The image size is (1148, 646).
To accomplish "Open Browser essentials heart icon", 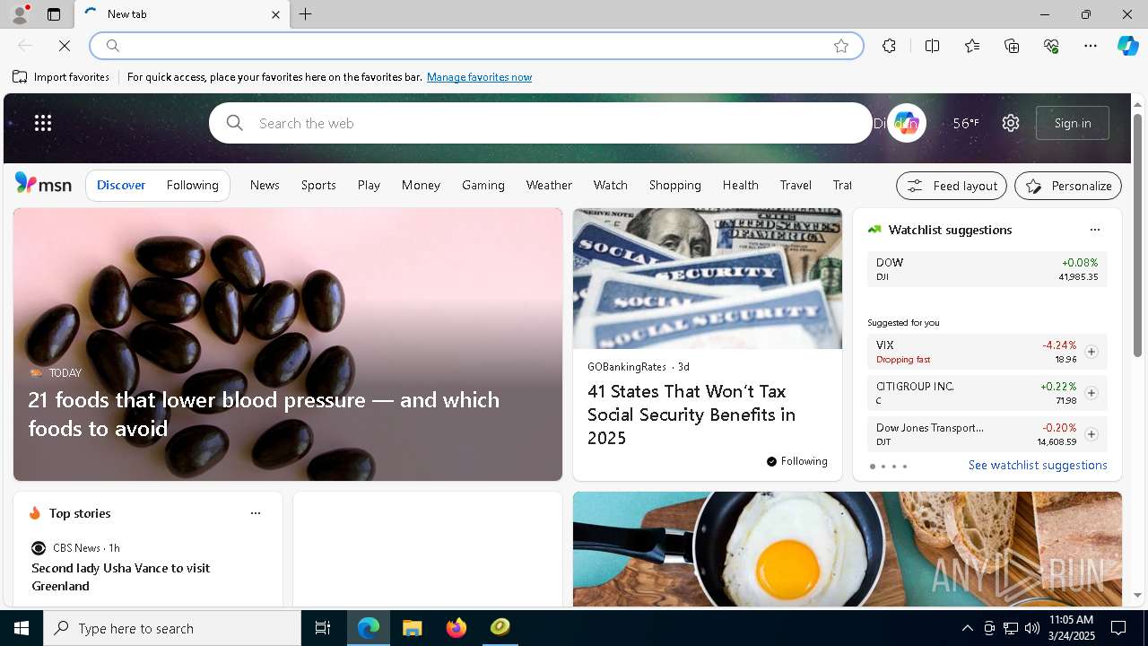I will tap(1051, 46).
